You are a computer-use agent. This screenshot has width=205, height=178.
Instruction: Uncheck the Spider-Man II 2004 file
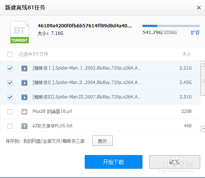[10, 83]
